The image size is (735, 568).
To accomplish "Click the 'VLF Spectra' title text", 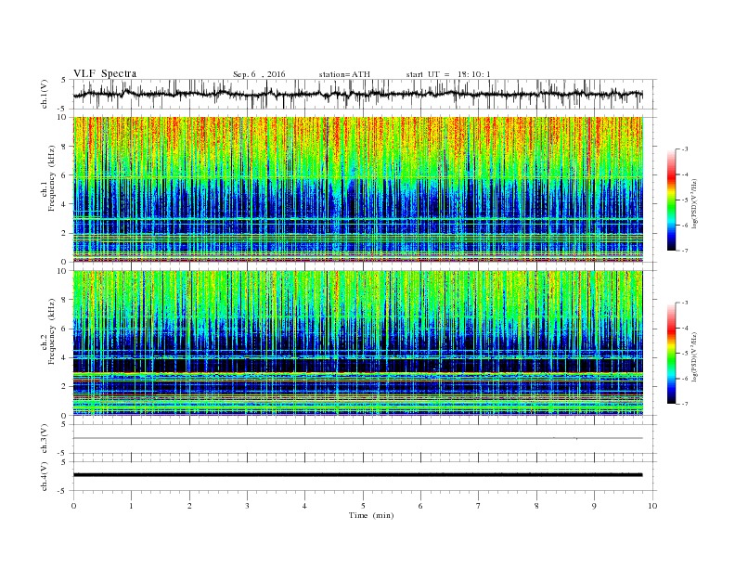I will [x=105, y=73].
